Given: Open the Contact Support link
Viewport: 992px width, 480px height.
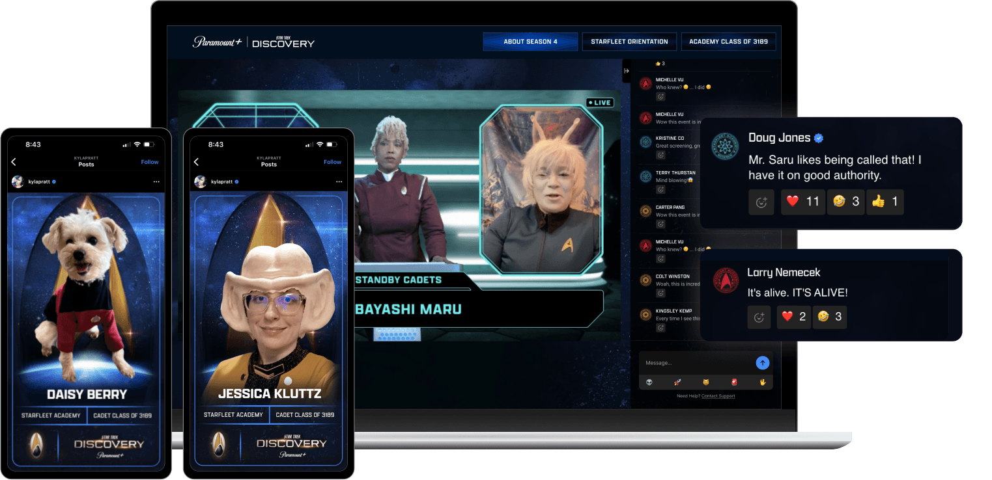Looking at the screenshot, I should (718, 396).
